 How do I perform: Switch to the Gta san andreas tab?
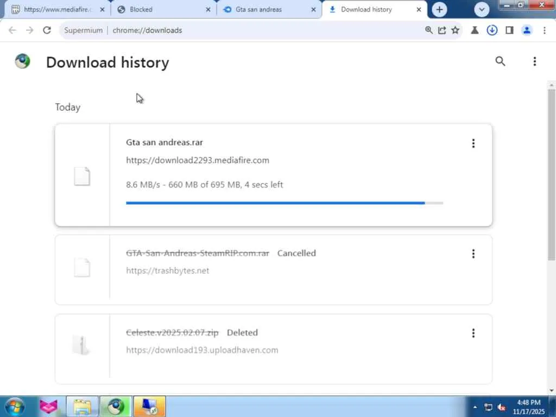[269, 10]
